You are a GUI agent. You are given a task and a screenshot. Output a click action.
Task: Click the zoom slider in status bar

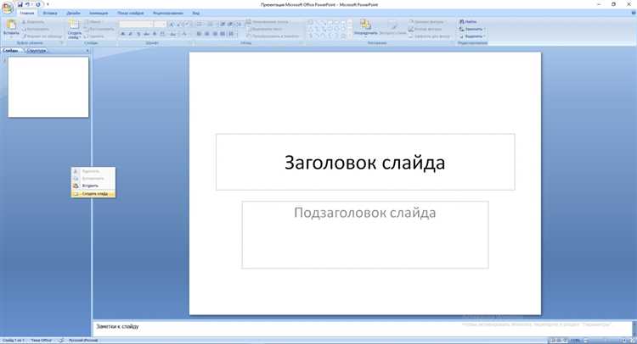(606, 341)
